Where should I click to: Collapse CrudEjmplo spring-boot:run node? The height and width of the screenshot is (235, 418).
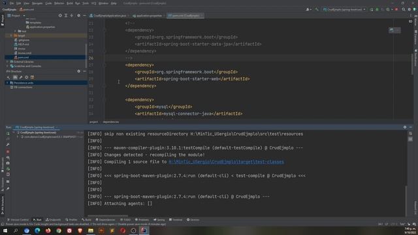pyautogui.click(x=14, y=133)
